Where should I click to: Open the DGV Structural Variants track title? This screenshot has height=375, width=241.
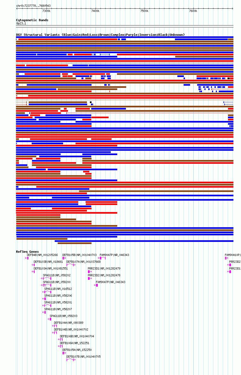tap(100, 35)
